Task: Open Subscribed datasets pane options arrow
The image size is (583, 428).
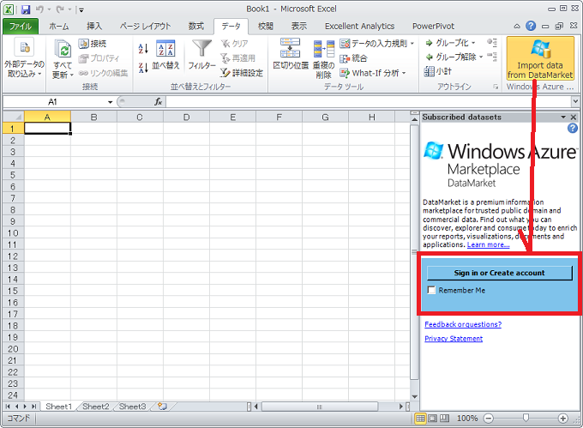Action: point(563,118)
